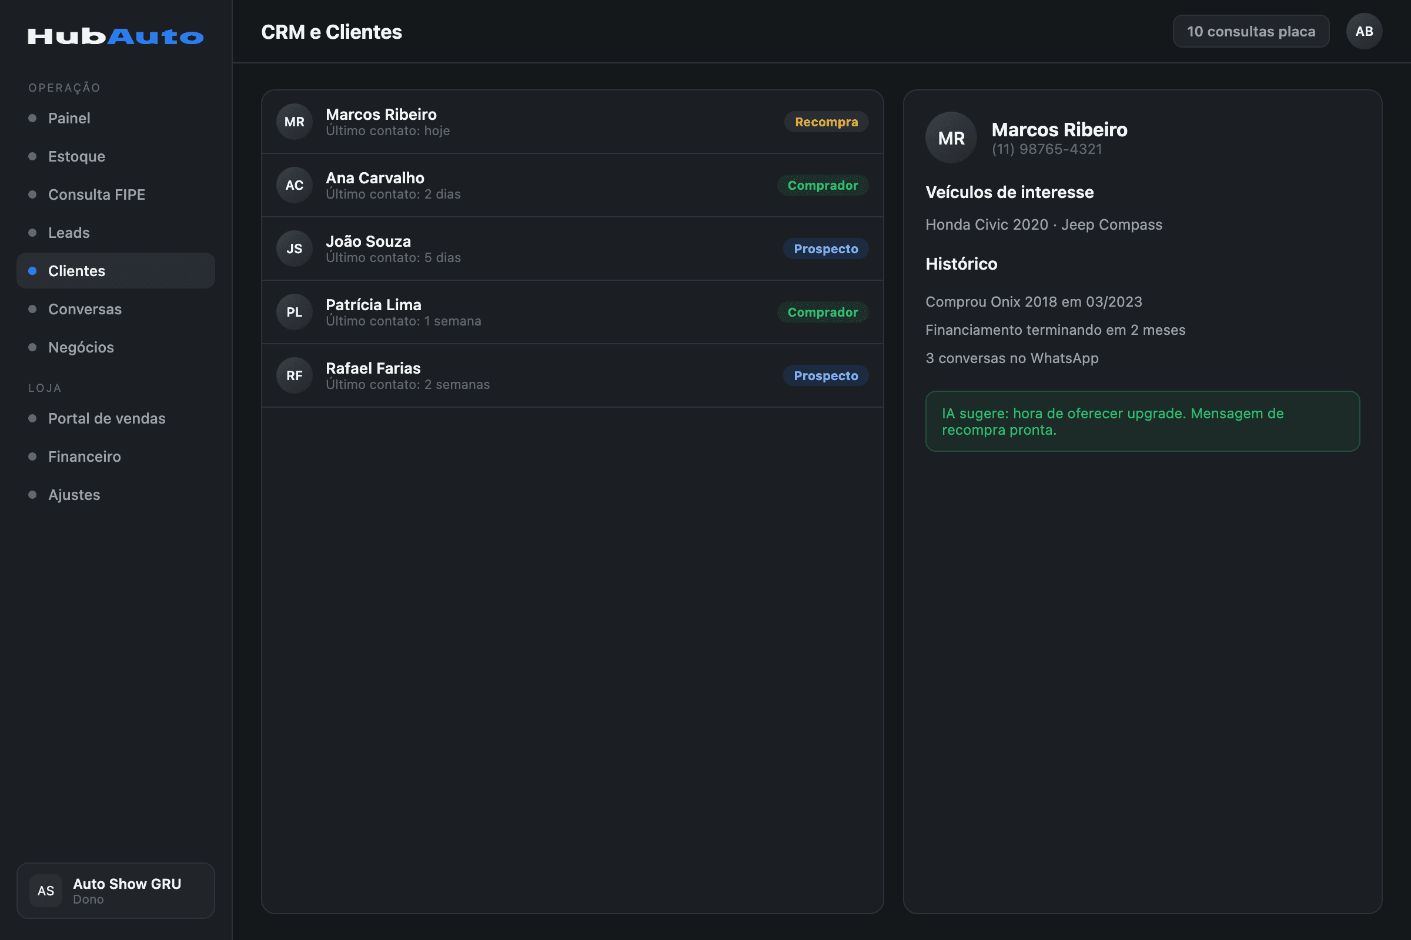Click 'Honda Civic 2020 · Jeep Compass' text
The height and width of the screenshot is (940, 1411).
[x=1043, y=225]
